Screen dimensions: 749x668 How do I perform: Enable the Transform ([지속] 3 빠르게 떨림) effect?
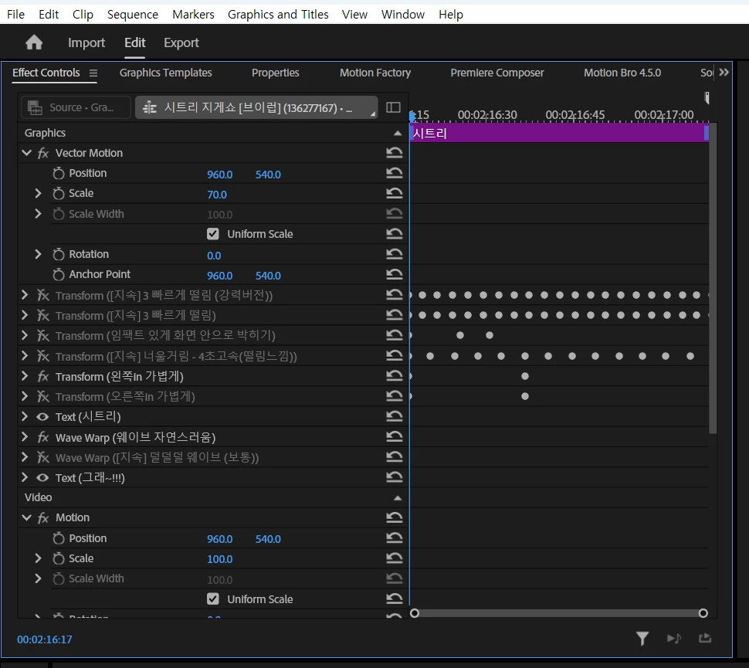(43, 315)
